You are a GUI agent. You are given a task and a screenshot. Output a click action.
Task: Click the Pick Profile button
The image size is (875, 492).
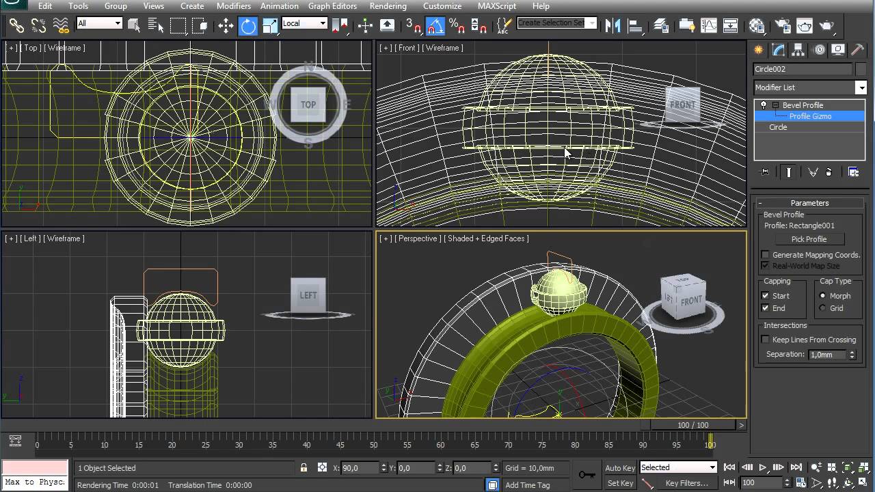809,239
